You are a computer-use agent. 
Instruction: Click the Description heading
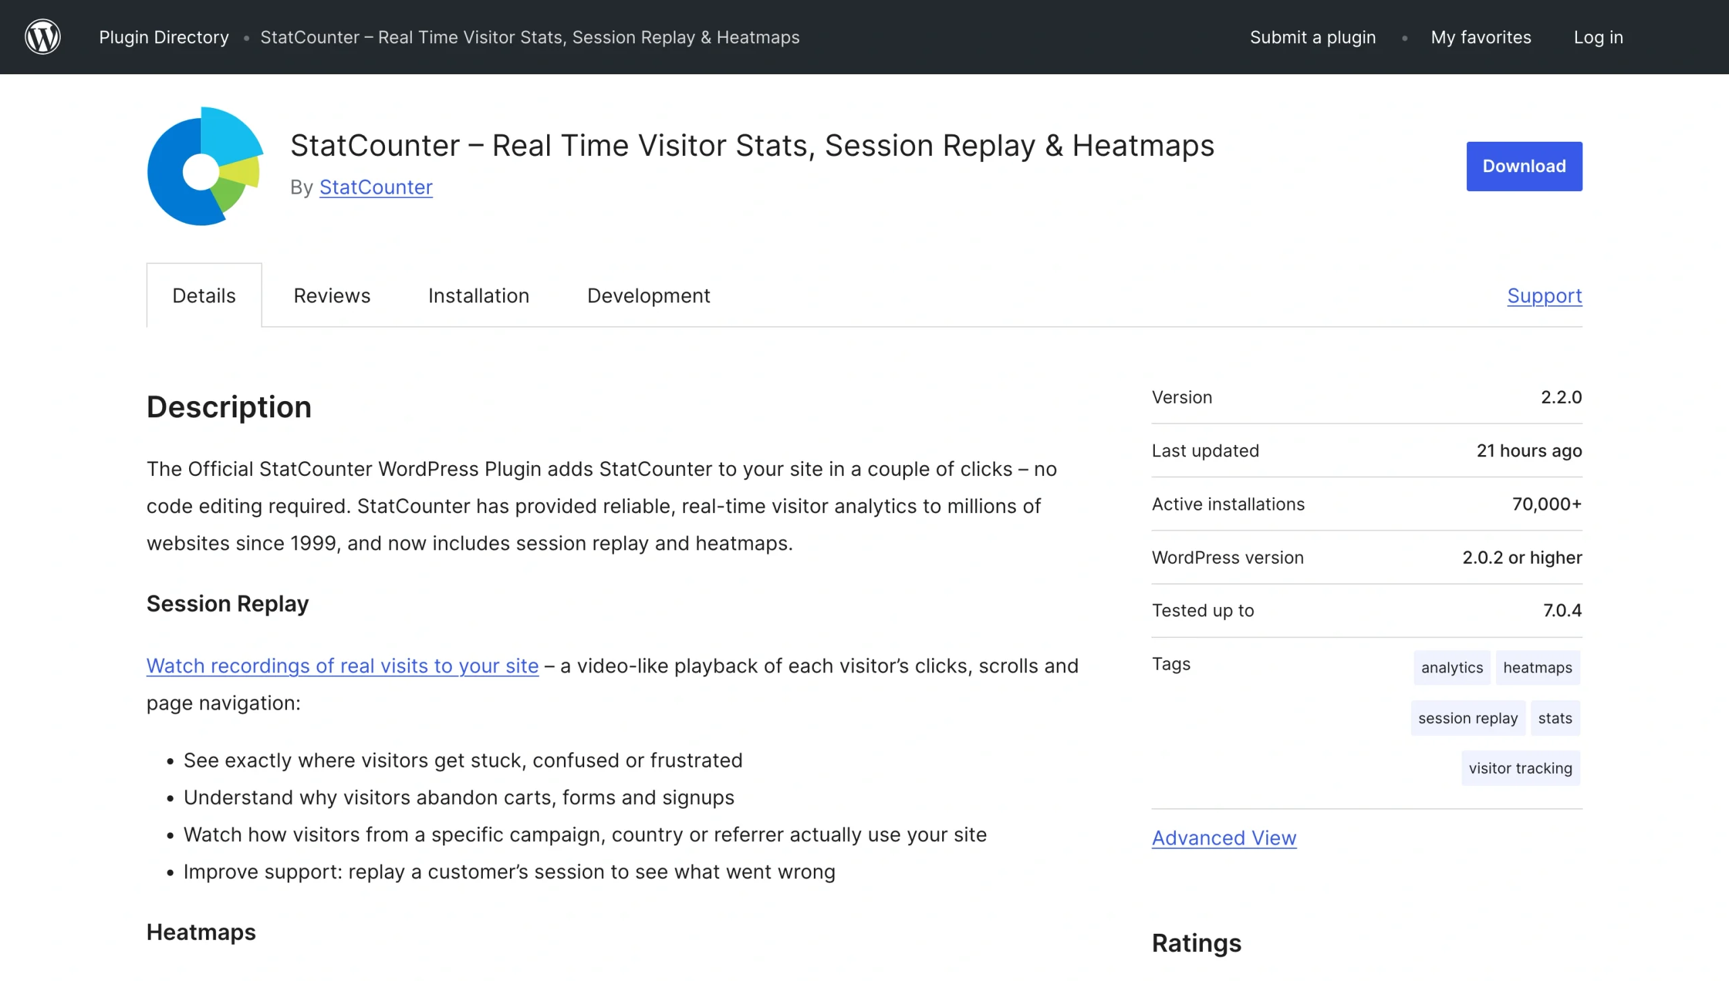point(229,407)
